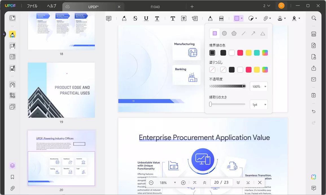Screen dimensions: 326x195
Task: Choose the Arrow shape in popup
Action: point(253,33)
